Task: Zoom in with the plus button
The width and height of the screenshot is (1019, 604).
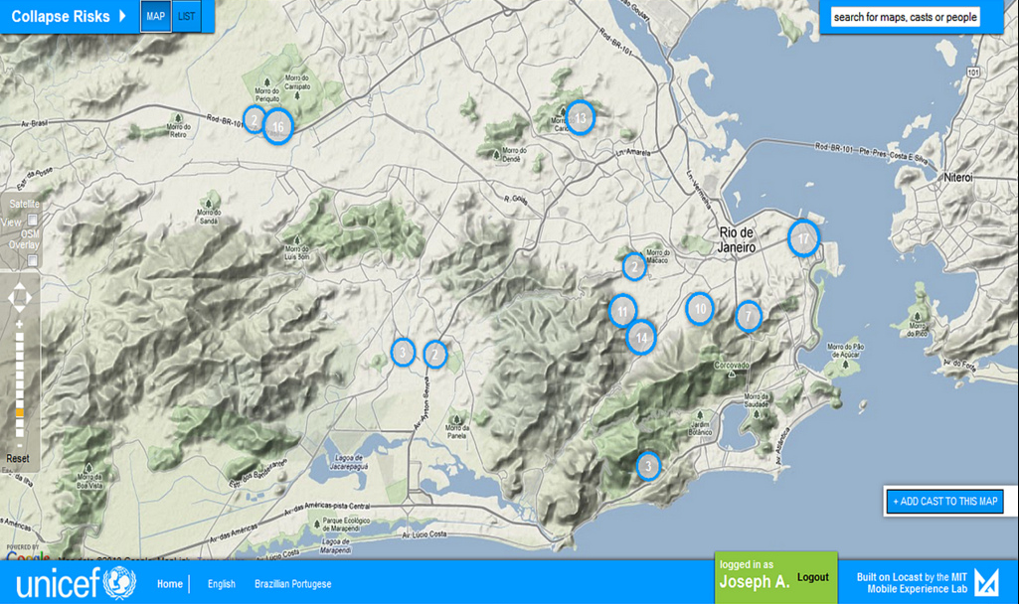Action: (x=19, y=325)
